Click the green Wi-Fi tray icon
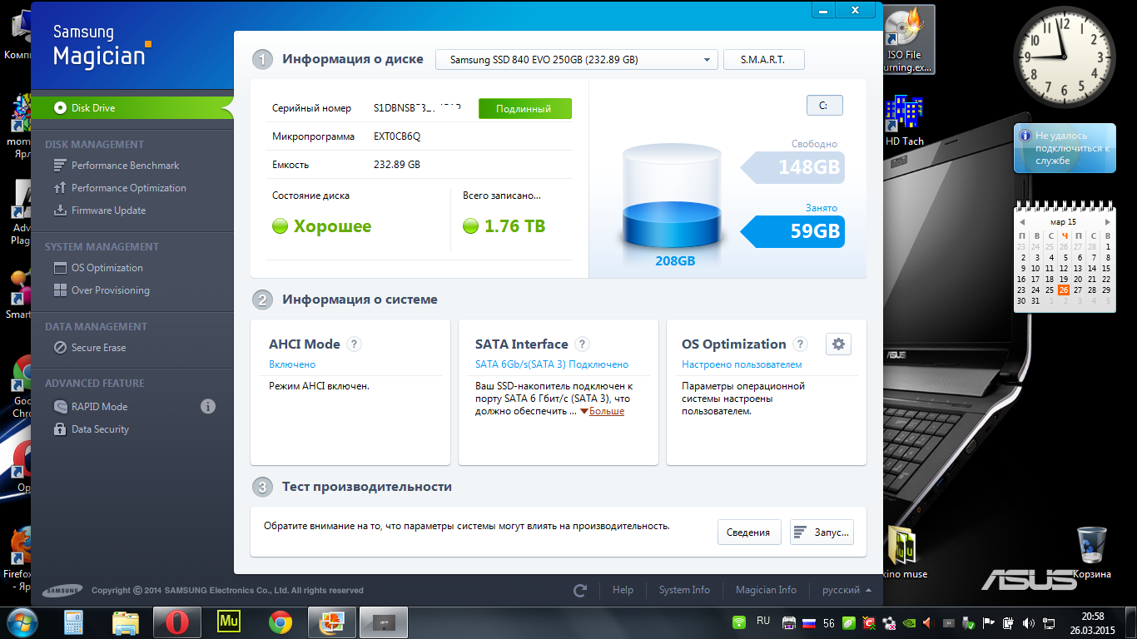This screenshot has height=639, width=1137. point(738,622)
